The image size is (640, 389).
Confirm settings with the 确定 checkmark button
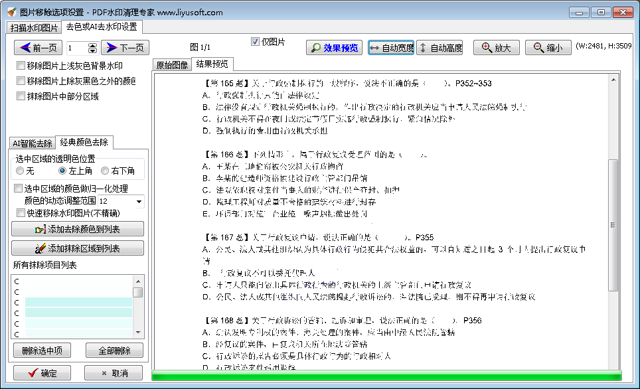pos(41,372)
